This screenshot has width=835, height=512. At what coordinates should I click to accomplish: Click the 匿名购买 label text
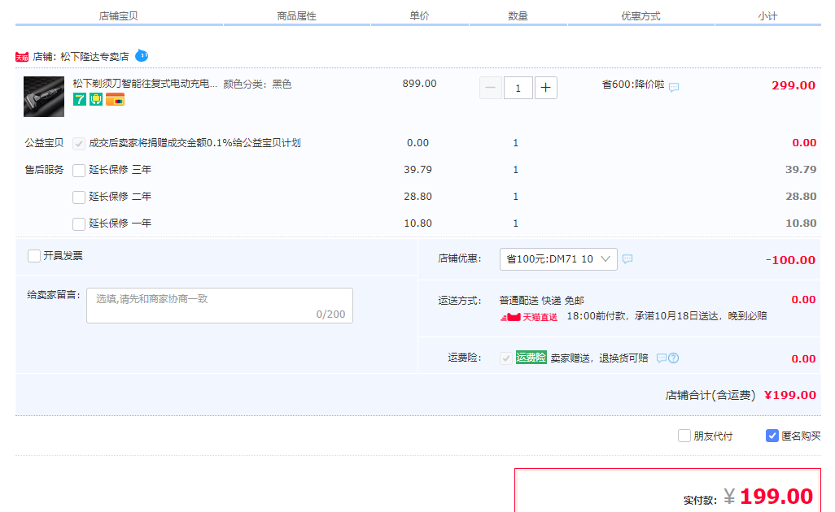tap(801, 436)
